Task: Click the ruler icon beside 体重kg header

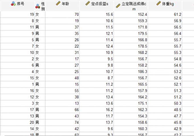Action: (x=159, y=3)
